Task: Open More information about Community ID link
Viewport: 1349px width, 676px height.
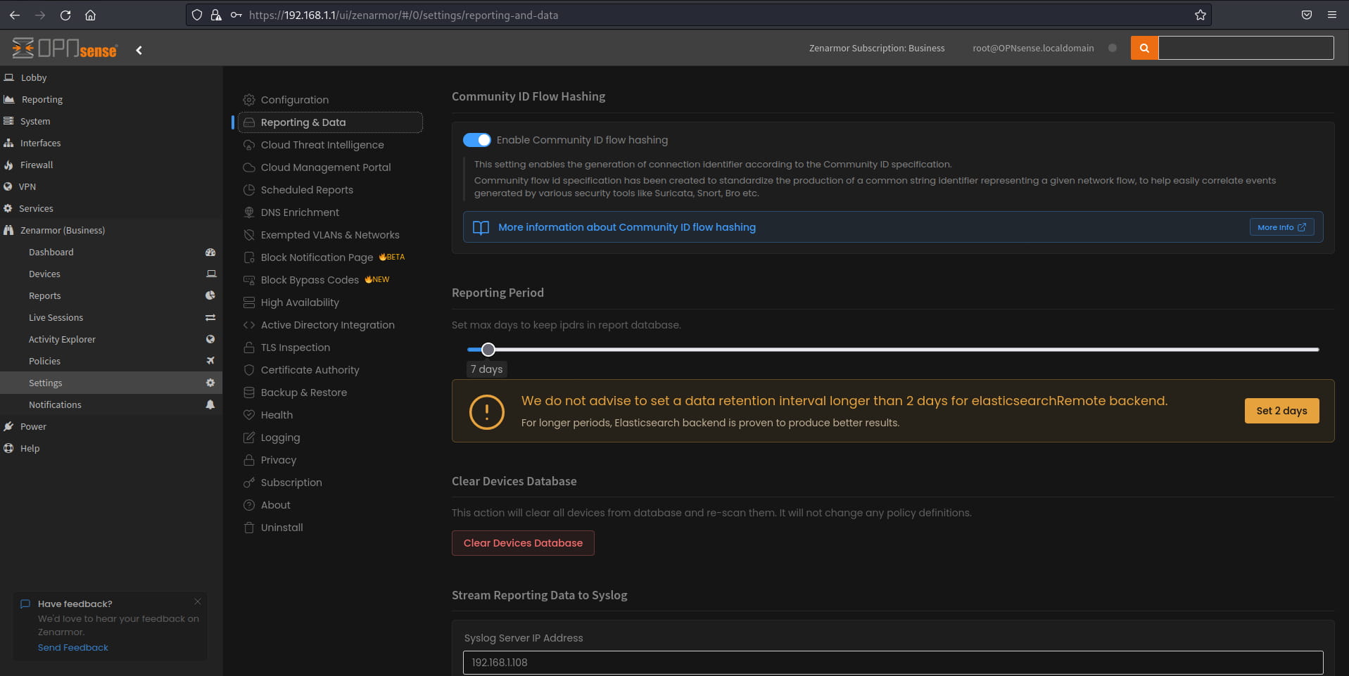Action: [627, 227]
